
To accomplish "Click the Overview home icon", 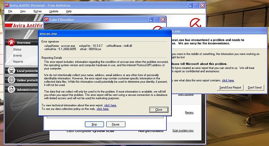I will [11, 42].
